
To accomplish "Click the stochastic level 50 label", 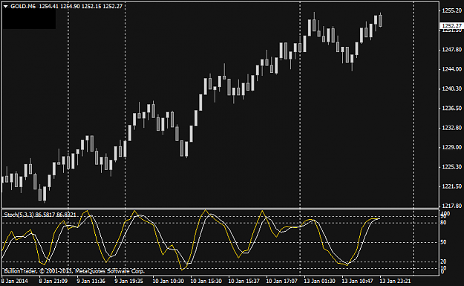I will tap(443, 242).
